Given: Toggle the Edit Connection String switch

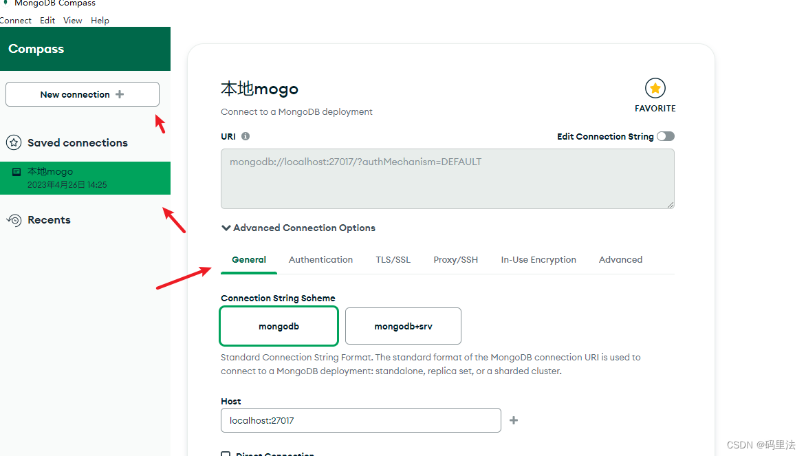Looking at the screenshot, I should click(665, 136).
